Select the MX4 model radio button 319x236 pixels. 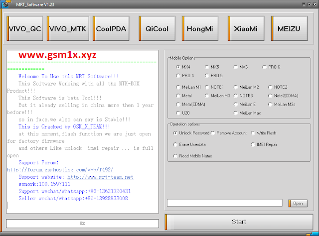coord(178,67)
